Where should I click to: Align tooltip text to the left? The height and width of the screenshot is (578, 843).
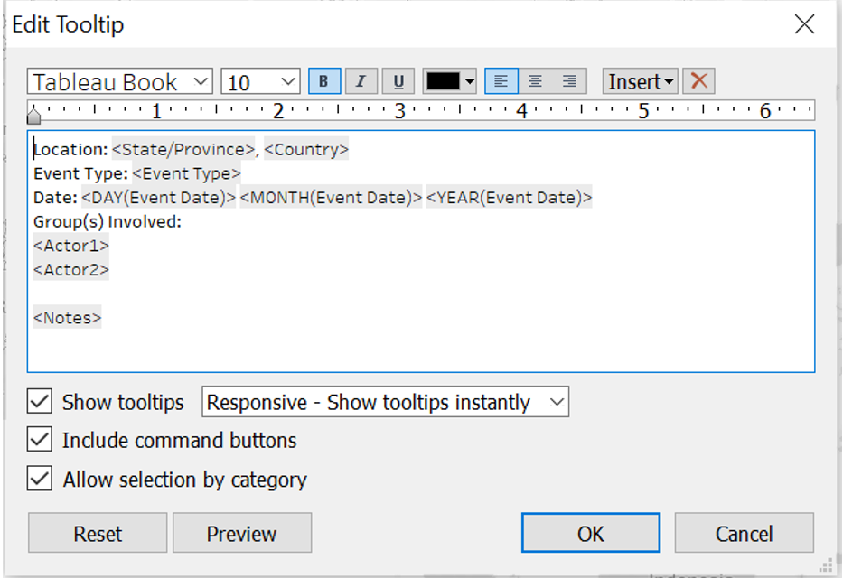tap(501, 81)
